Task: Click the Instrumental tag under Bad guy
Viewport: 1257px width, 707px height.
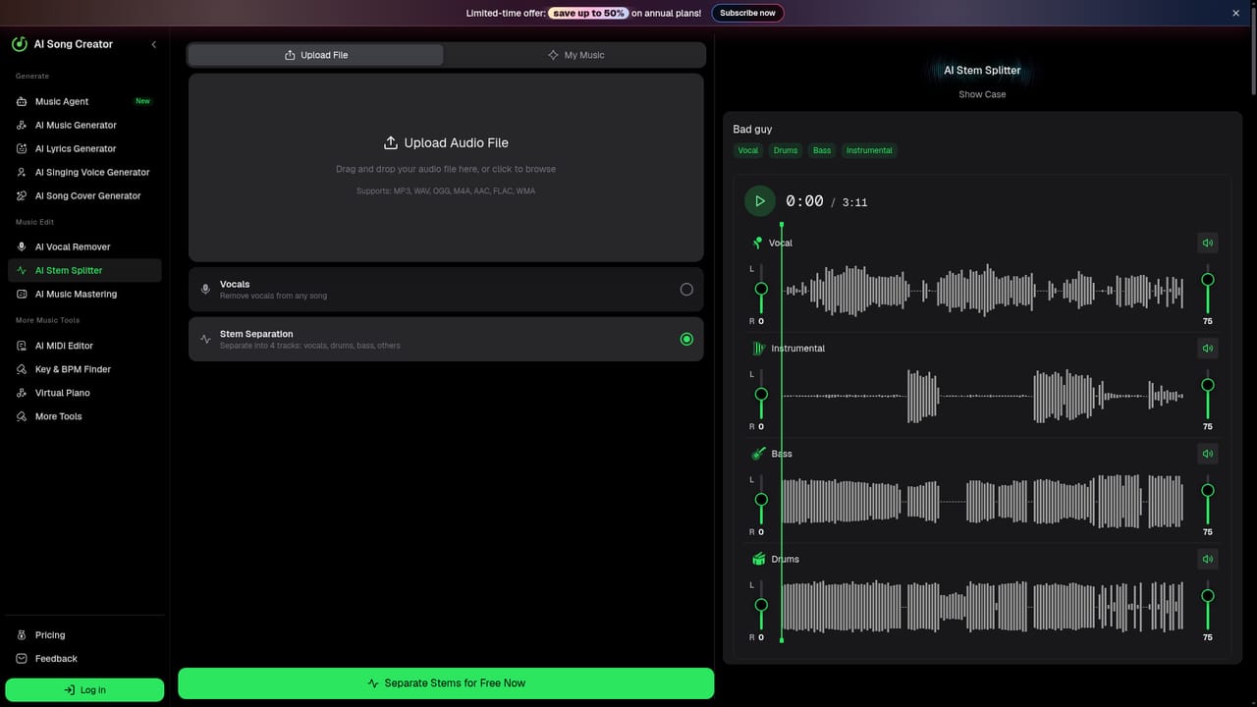Action: click(869, 150)
